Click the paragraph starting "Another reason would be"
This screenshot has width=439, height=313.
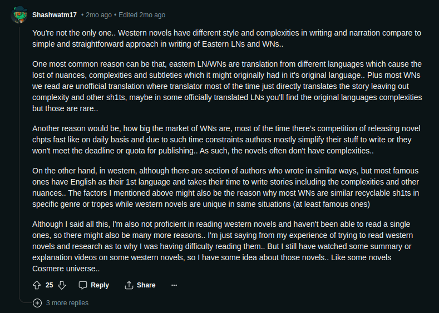pyautogui.click(x=227, y=140)
